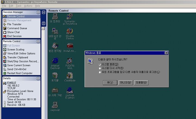Collapse the Session Manager panel
Screen dimensions: 196x119
click(38, 12)
